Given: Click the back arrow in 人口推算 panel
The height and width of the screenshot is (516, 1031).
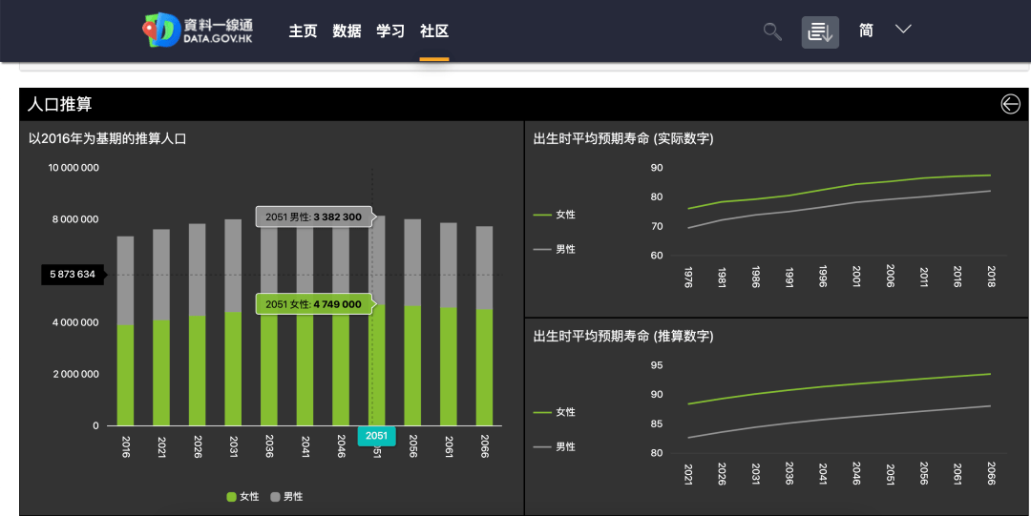Looking at the screenshot, I should click(x=1010, y=104).
